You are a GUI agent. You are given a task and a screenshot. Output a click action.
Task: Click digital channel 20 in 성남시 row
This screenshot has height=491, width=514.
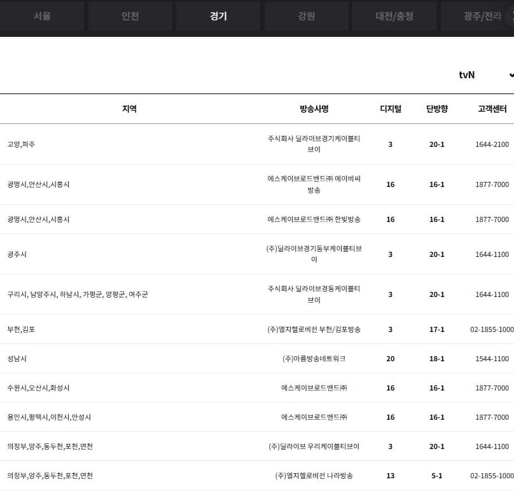(391, 359)
